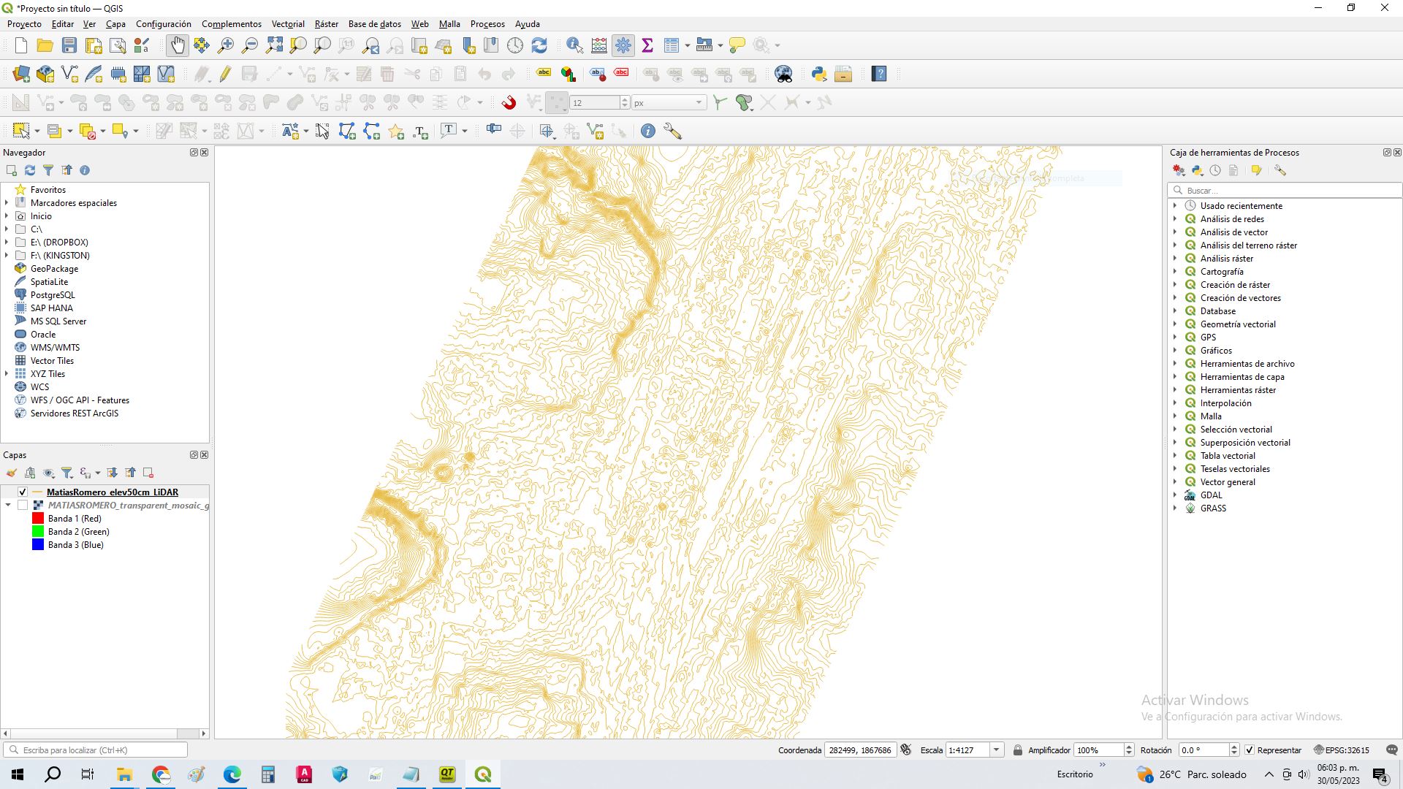Click the snapping magnet icon
The height and width of the screenshot is (789, 1403).
click(509, 102)
